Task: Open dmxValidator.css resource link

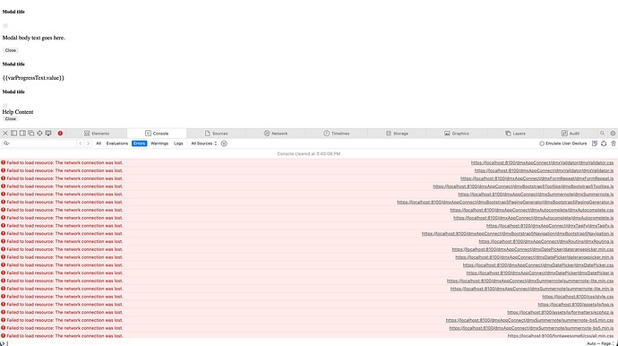Action: point(542,162)
